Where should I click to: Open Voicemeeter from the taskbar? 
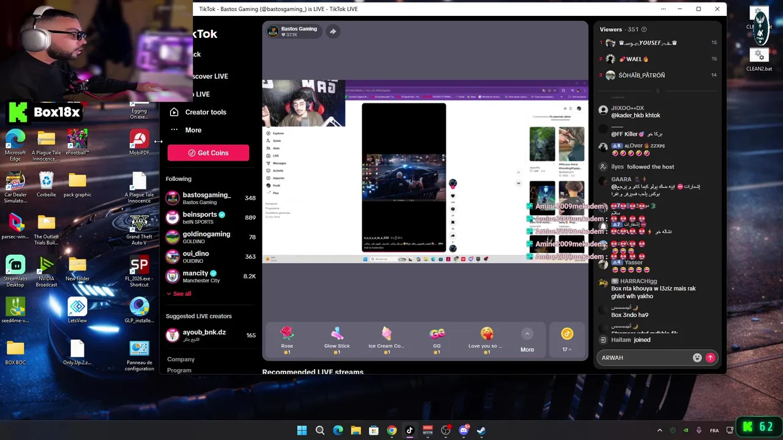pos(428,430)
